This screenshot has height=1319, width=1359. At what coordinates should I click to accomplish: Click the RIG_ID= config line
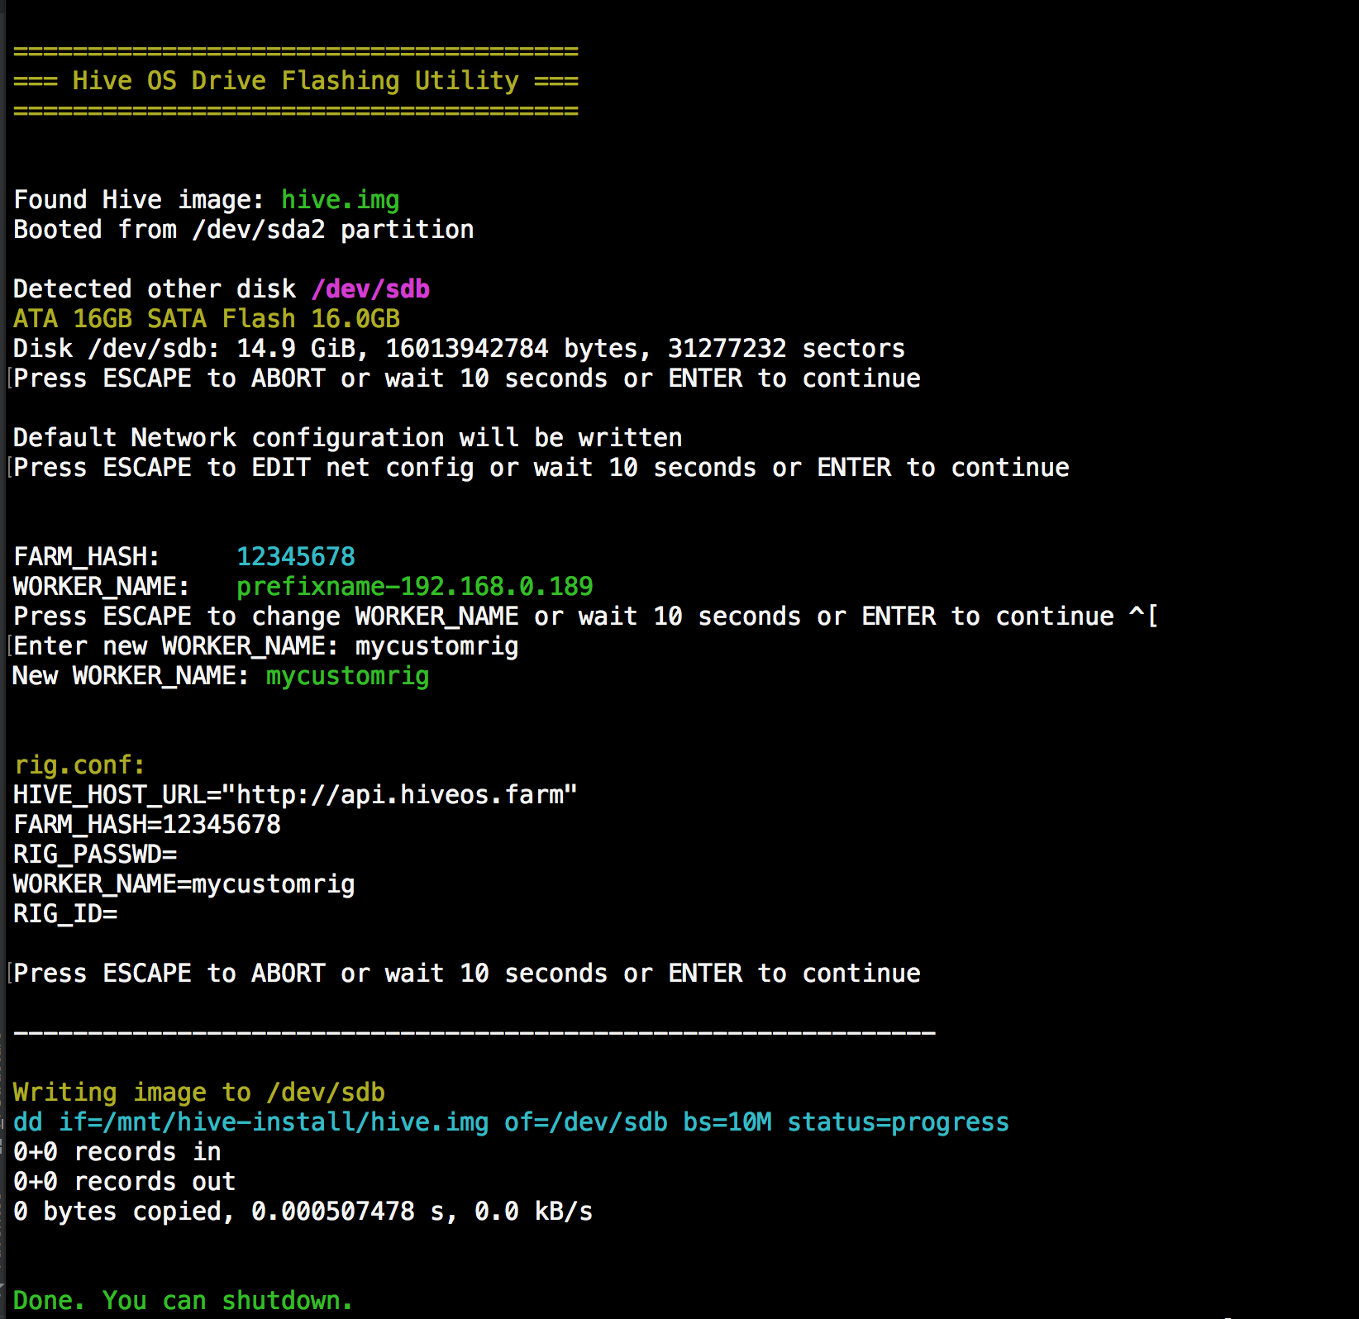[x=64, y=914]
